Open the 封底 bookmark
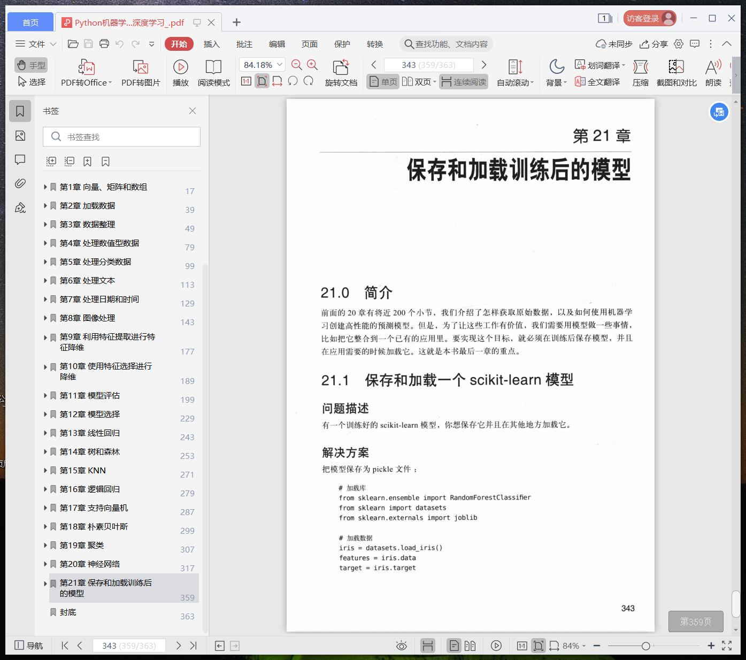The height and width of the screenshot is (660, 746). pyautogui.click(x=68, y=612)
